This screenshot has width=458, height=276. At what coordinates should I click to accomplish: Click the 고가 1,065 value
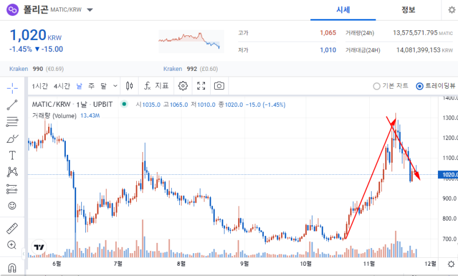click(x=327, y=33)
